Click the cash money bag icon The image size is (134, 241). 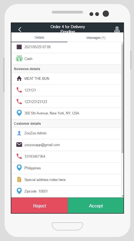pos(19,58)
